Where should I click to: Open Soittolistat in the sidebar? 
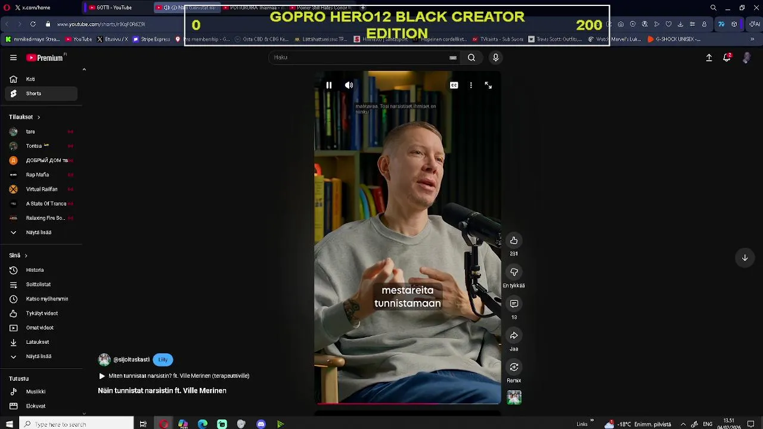click(41, 285)
